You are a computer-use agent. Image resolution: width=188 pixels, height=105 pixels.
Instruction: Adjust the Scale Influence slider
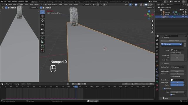point(177,83)
